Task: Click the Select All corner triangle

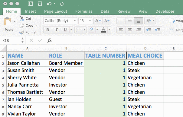Action: coord(4,49)
